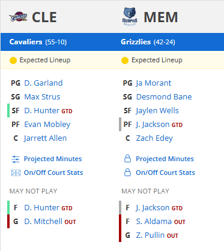Viewport: 224px width, 251px height.
Task: Open Desmond Bane's player page
Action: tap(164, 97)
